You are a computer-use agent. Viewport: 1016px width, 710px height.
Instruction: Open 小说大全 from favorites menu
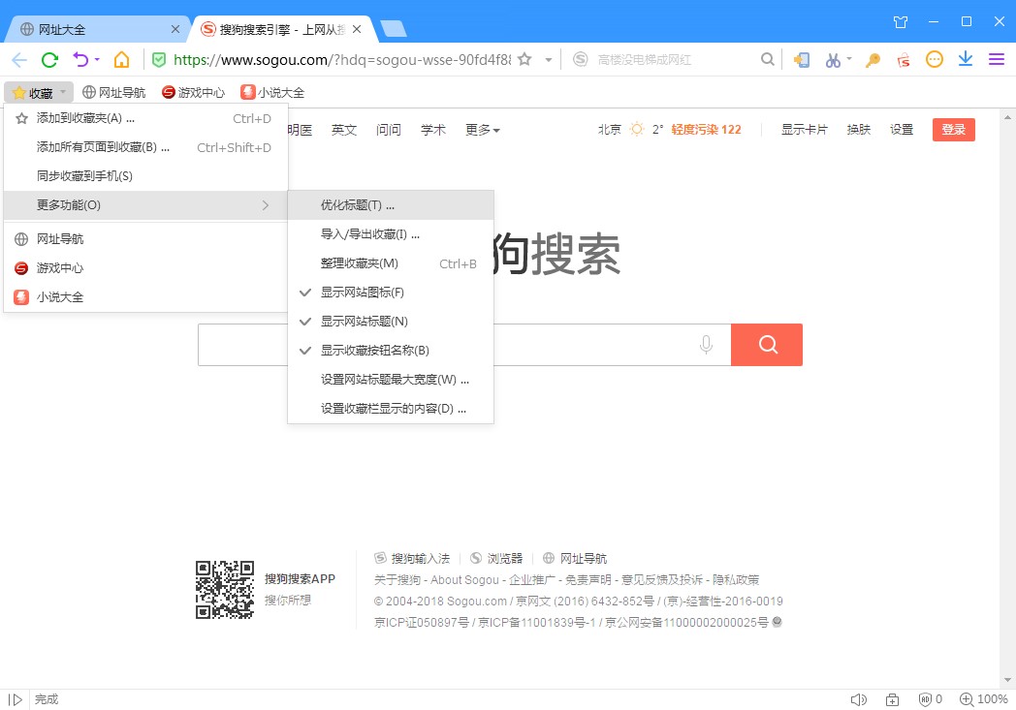tap(145, 297)
